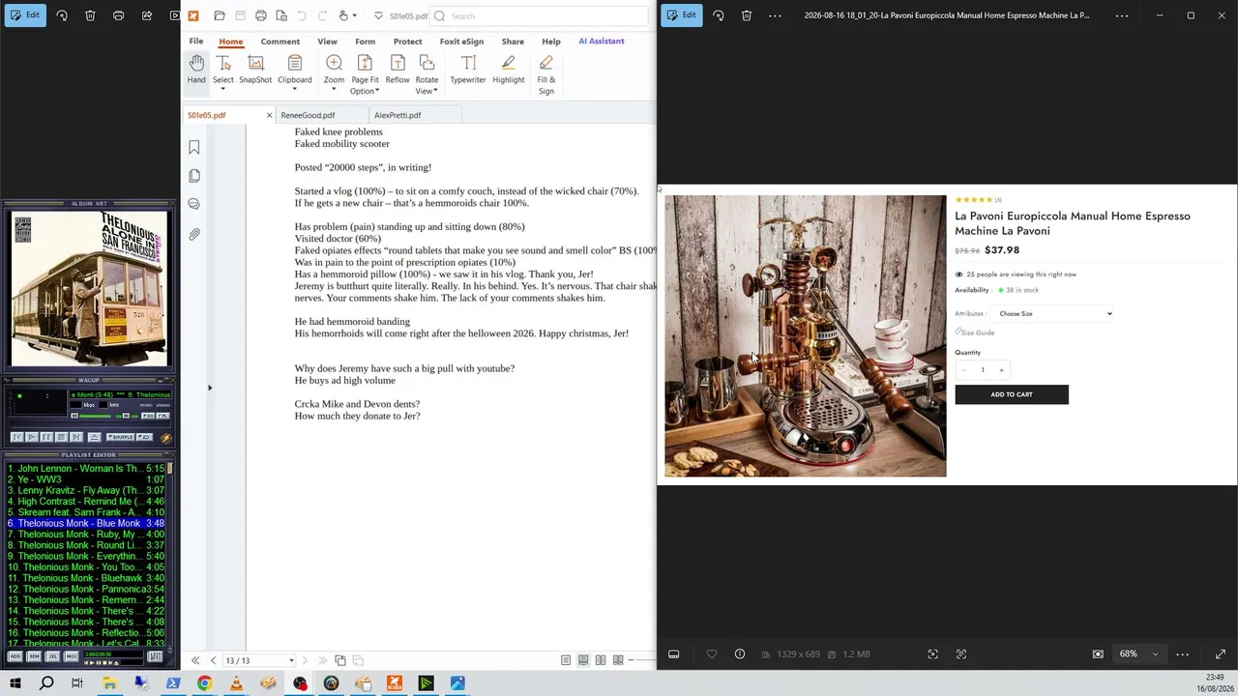Screen dimensions: 1238x696
Task: Click the Open file folder icon in Foxit
Action: pos(220,16)
